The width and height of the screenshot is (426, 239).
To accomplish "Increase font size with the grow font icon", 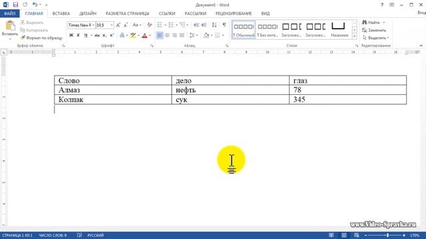I will click(x=118, y=25).
